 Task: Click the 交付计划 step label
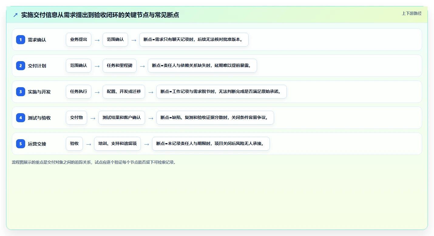37,66
